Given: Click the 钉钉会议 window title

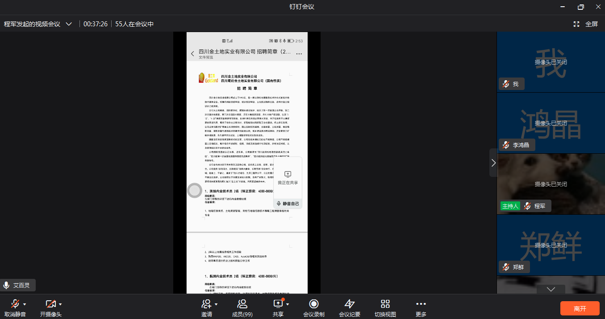Looking at the screenshot, I should click(302, 7).
